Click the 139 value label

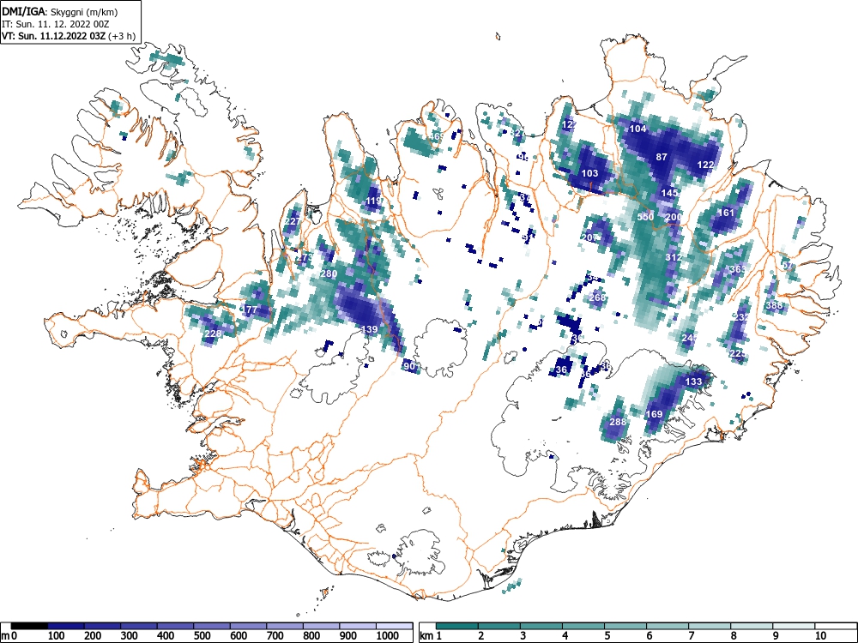click(369, 329)
